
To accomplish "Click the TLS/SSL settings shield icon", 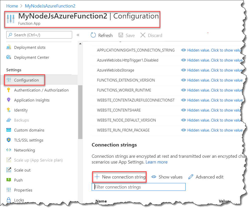I will click(8, 140).
